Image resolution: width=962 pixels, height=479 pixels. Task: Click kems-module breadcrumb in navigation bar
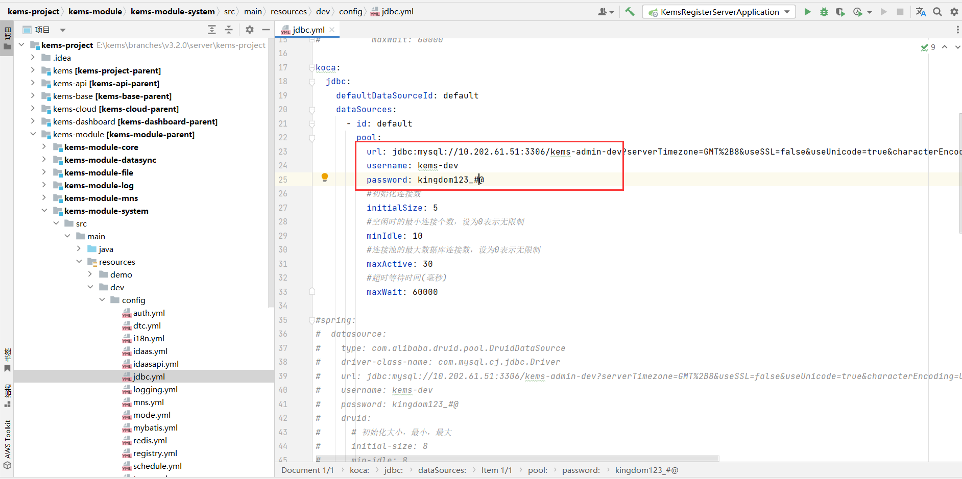pos(95,11)
